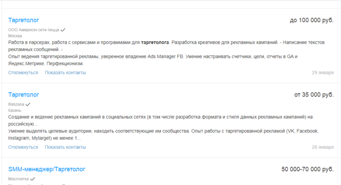Image resolution: width=341 pixels, height=185 pixels.
Task: Click Откликнуться for the Американ сити пицца vacancy
Action: (x=23, y=73)
